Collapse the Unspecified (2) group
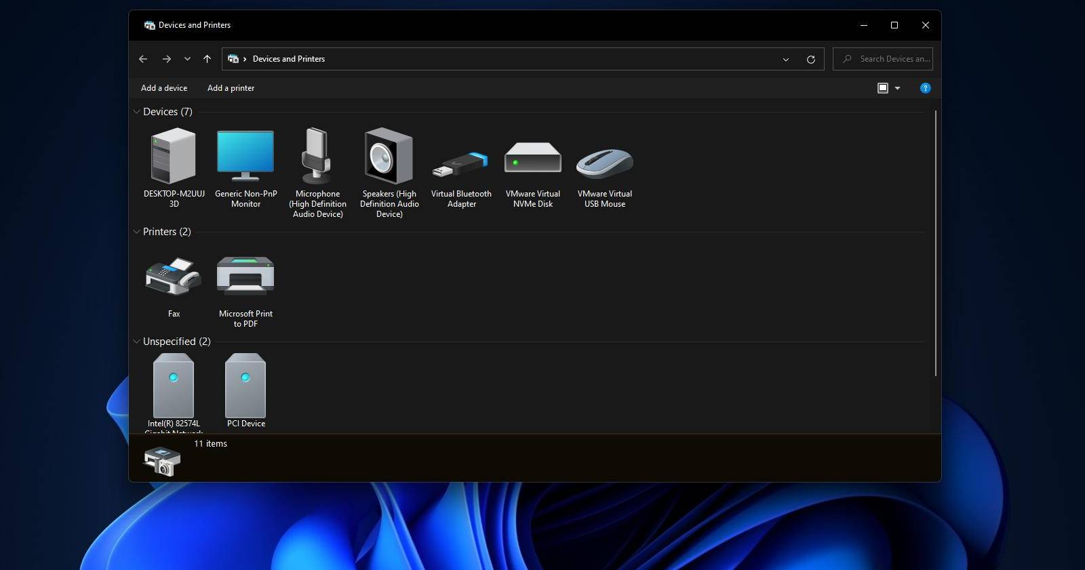Viewport: 1085px width, 570px height. tap(137, 342)
